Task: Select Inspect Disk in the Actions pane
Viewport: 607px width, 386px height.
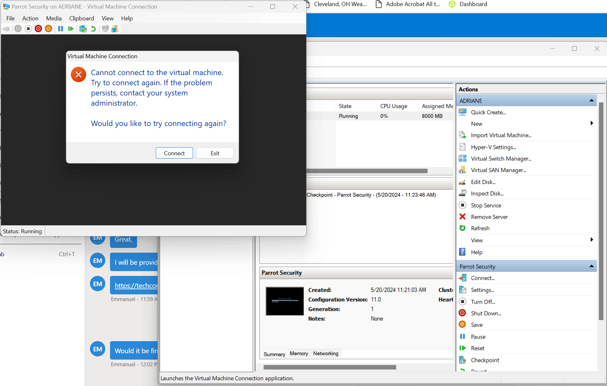Action: point(487,193)
